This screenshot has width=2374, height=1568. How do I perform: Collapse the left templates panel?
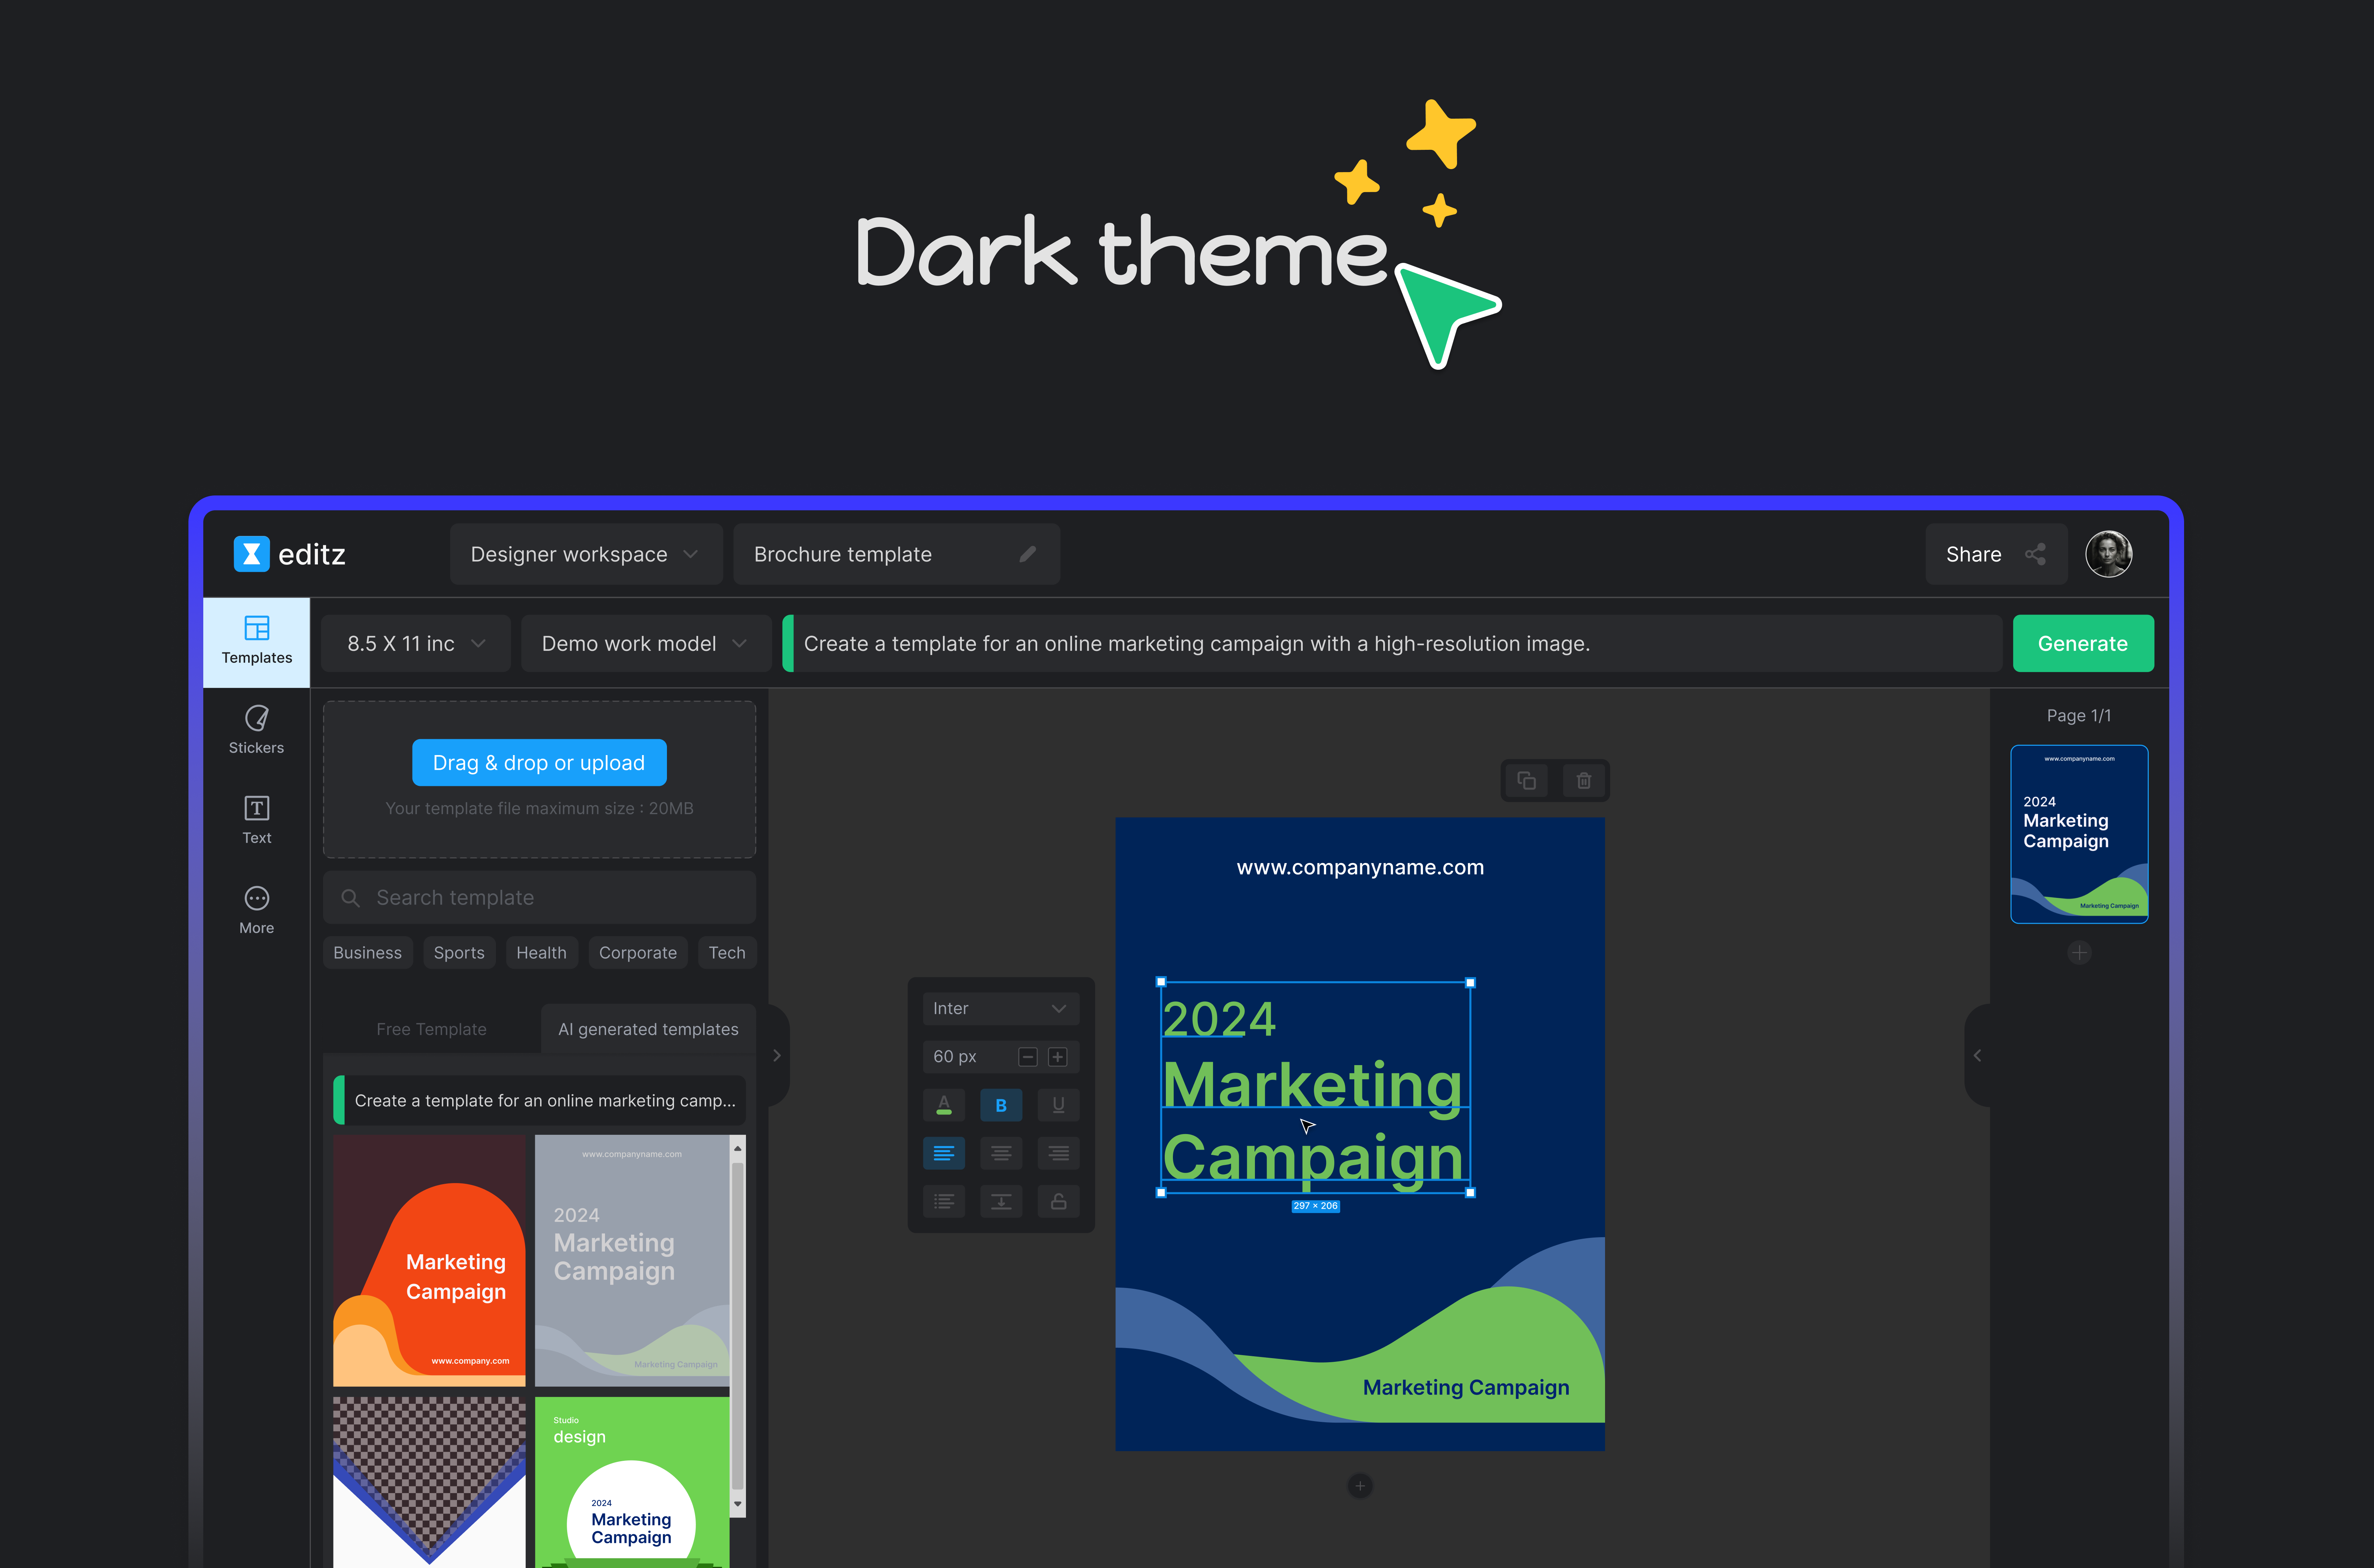(777, 1055)
